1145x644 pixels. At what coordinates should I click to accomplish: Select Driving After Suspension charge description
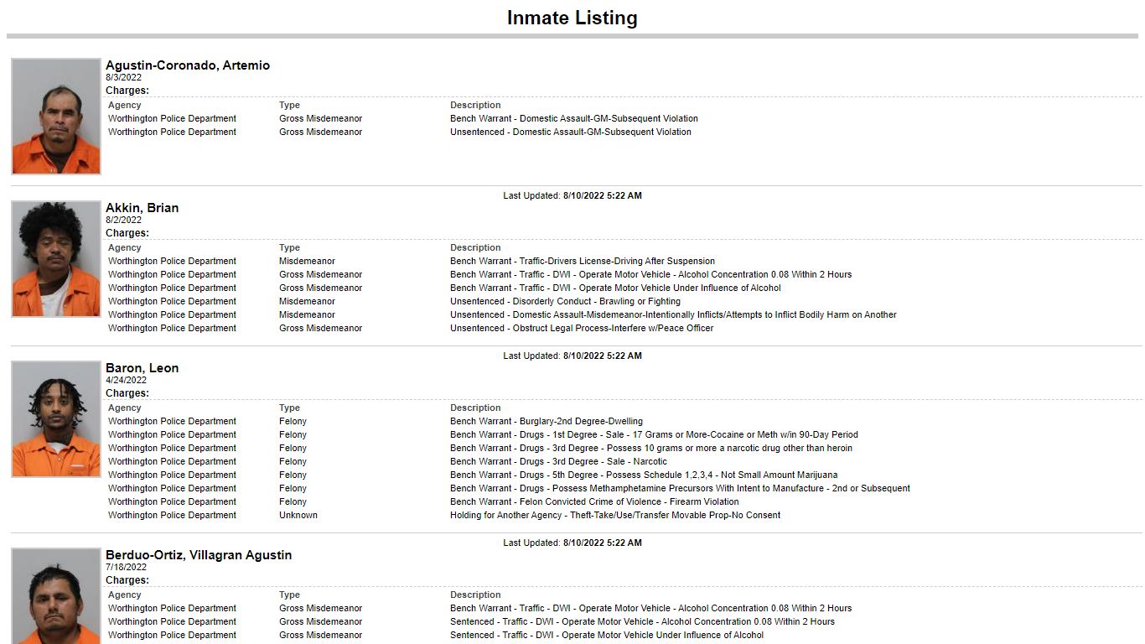pos(583,261)
